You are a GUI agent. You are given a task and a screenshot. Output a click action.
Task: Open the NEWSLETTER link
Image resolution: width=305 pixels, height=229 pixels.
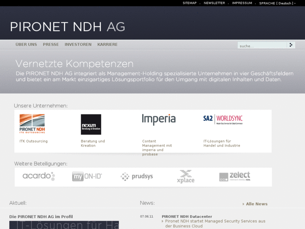[214, 3]
